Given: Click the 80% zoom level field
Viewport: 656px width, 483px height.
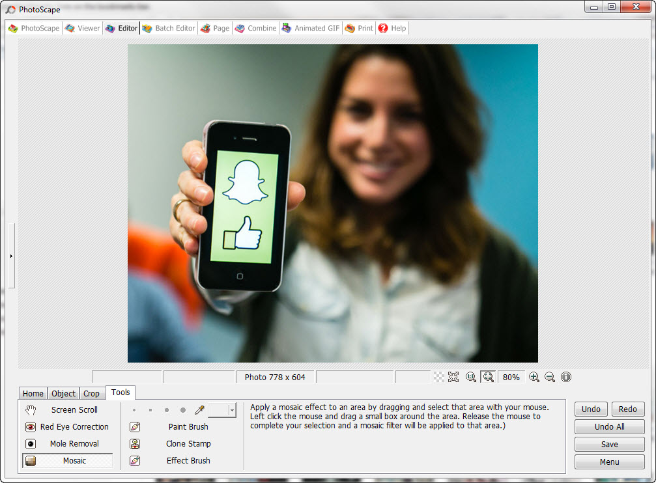Looking at the screenshot, I should point(511,377).
